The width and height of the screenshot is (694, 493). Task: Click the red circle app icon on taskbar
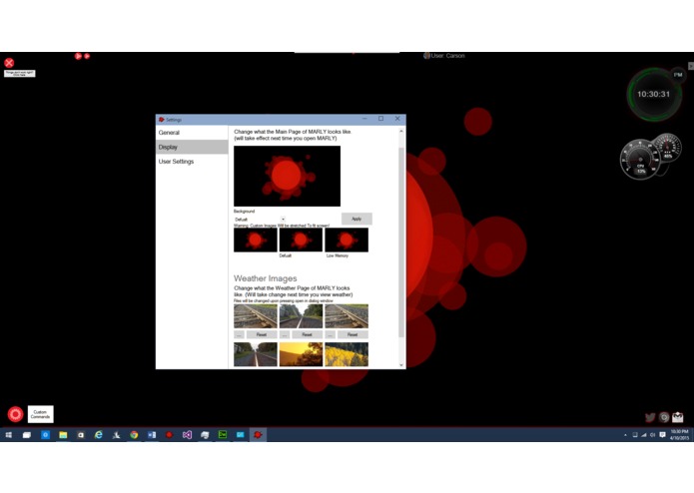click(x=169, y=435)
